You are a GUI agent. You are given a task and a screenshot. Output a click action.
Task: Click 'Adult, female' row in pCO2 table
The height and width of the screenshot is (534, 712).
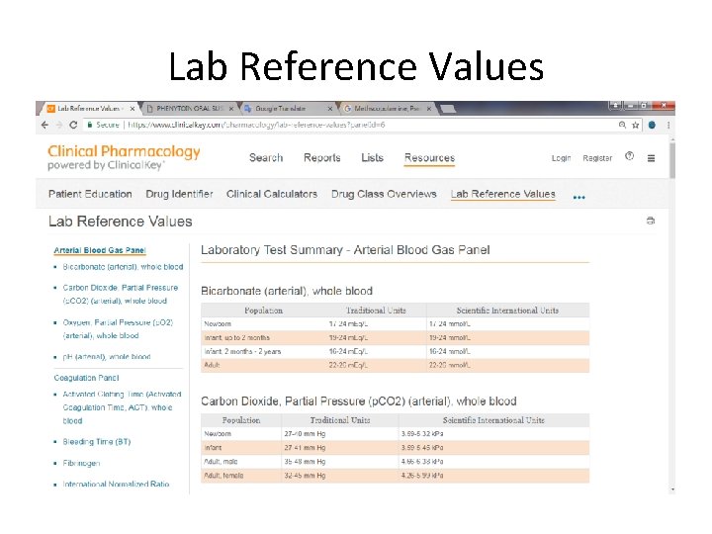395,476
